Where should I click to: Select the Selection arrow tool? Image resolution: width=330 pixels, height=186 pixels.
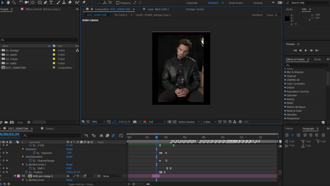3,3
